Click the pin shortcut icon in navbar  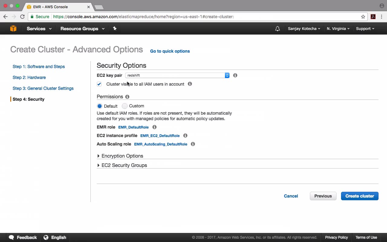[115, 28]
